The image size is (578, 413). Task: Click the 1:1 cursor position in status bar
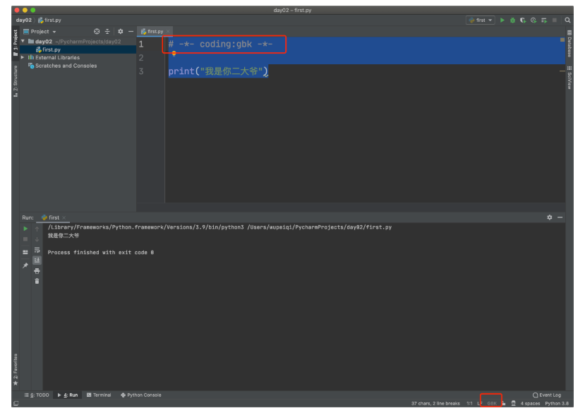point(469,403)
